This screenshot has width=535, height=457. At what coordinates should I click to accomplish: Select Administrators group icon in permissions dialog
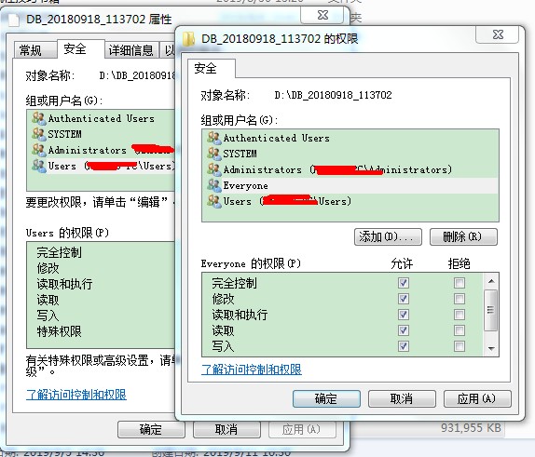pyautogui.click(x=214, y=169)
